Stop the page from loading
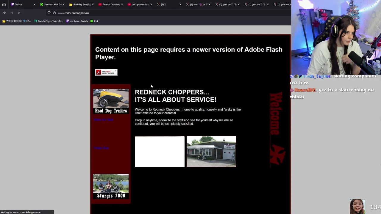 tap(19, 13)
